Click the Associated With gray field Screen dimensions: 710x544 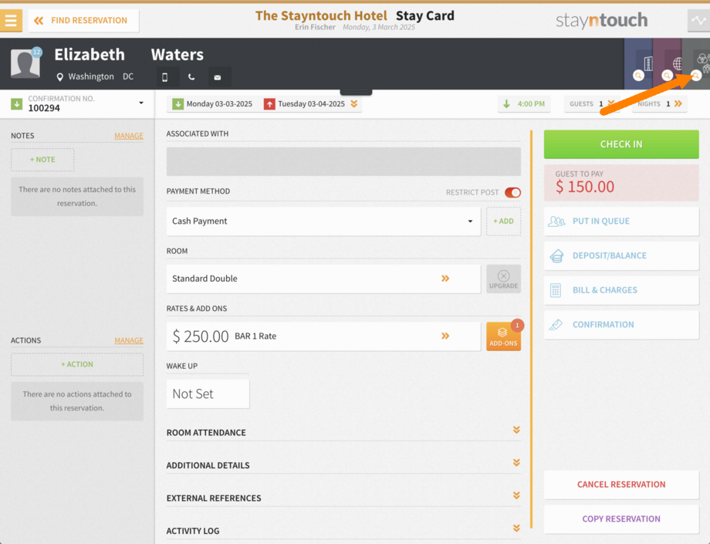[x=343, y=161]
